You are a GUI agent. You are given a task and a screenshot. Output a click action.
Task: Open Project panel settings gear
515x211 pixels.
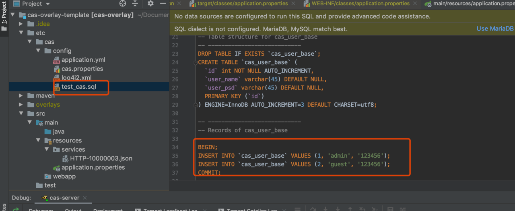click(150, 4)
